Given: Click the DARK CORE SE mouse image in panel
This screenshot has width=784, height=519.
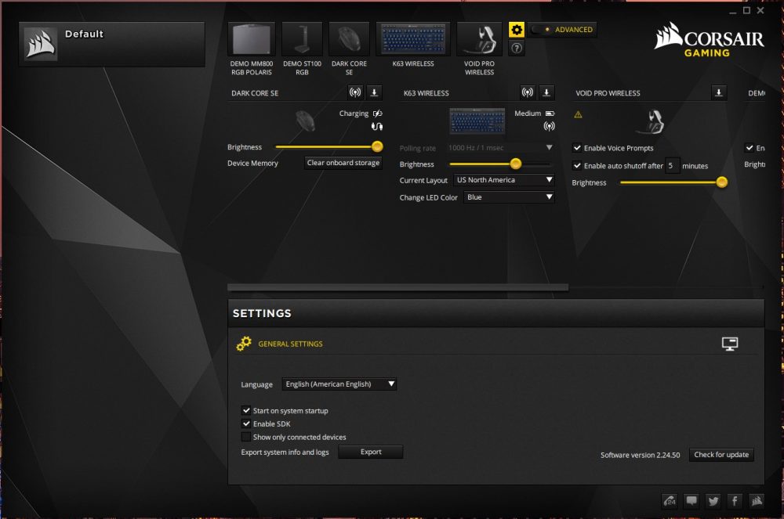Looking at the screenshot, I should tap(305, 121).
